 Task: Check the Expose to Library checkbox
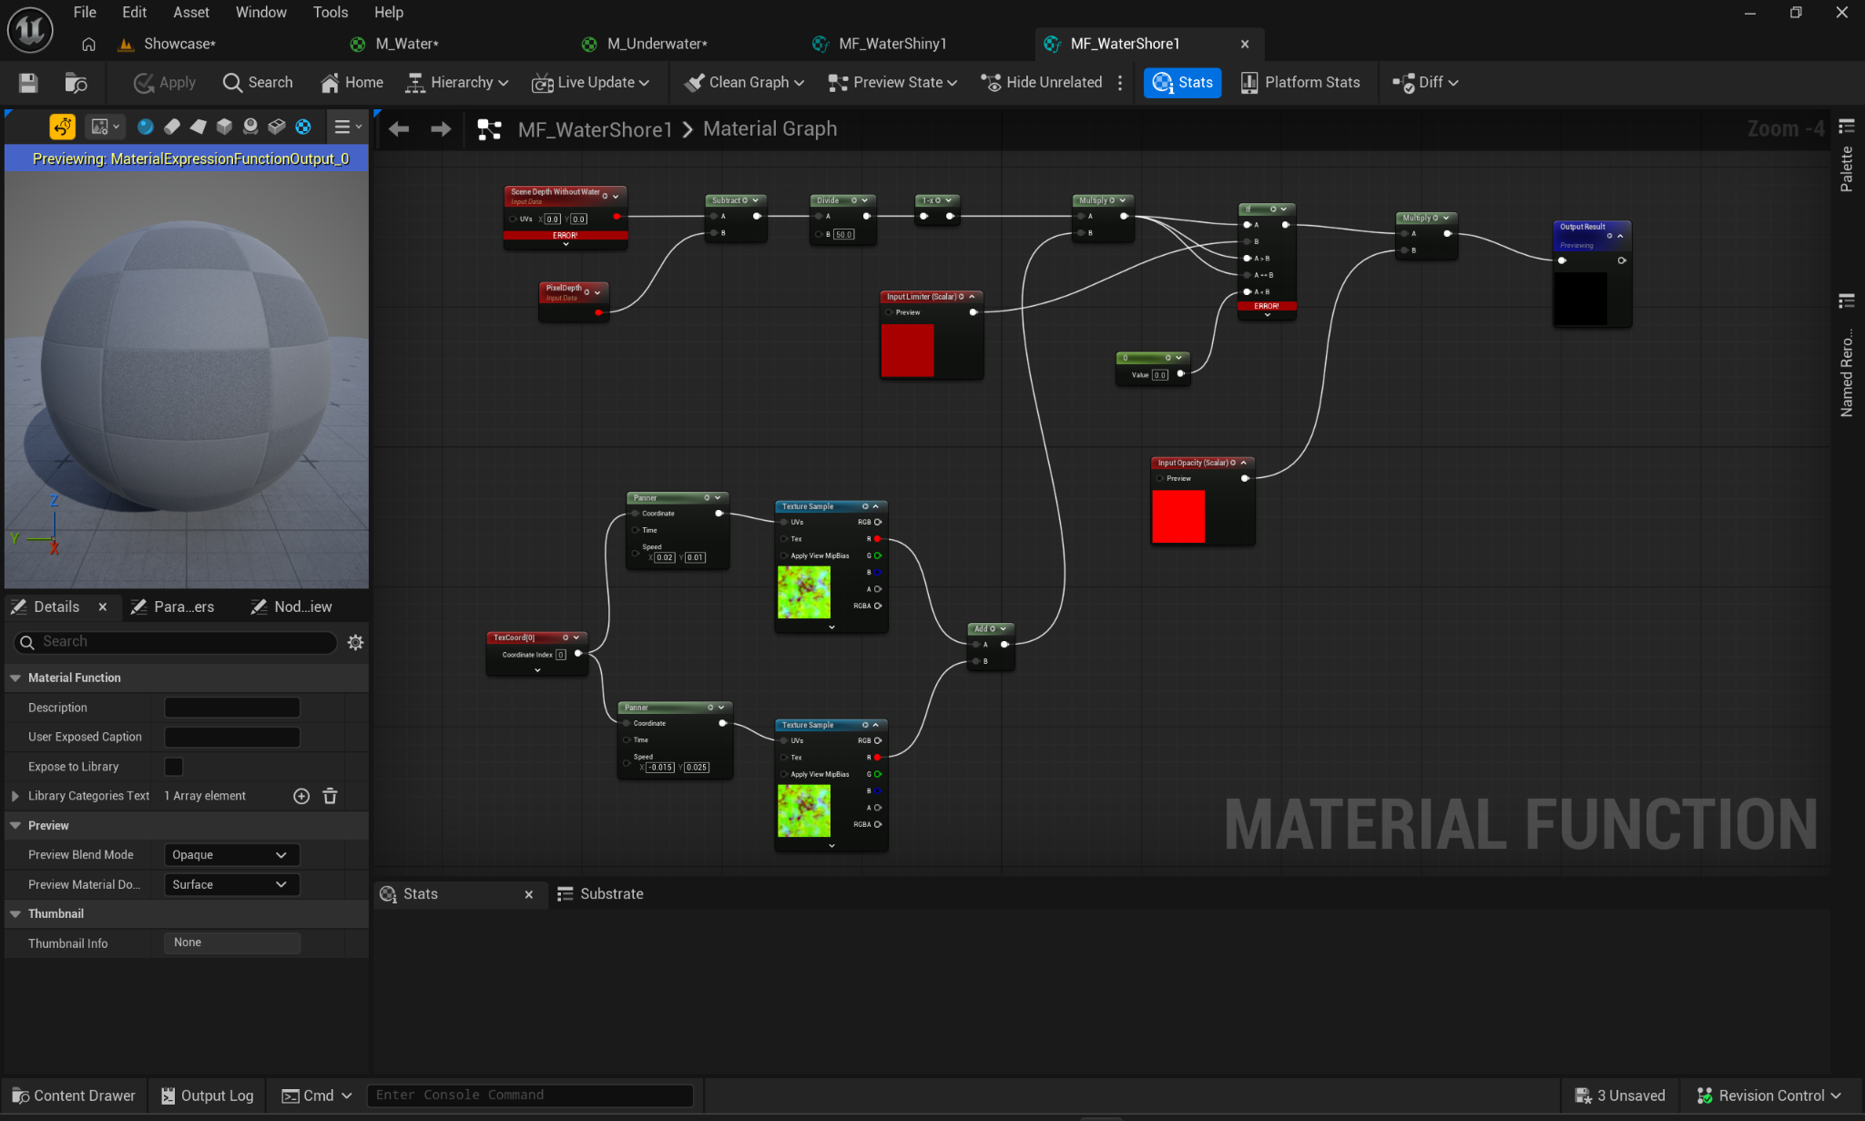(173, 767)
